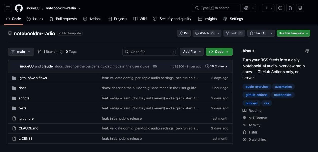This screenshot has width=318, height=152.
Task: Open the repositories icon in the top-right header
Action: (300, 8)
